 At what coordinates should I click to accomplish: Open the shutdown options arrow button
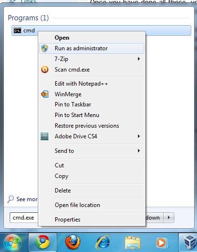169,218
